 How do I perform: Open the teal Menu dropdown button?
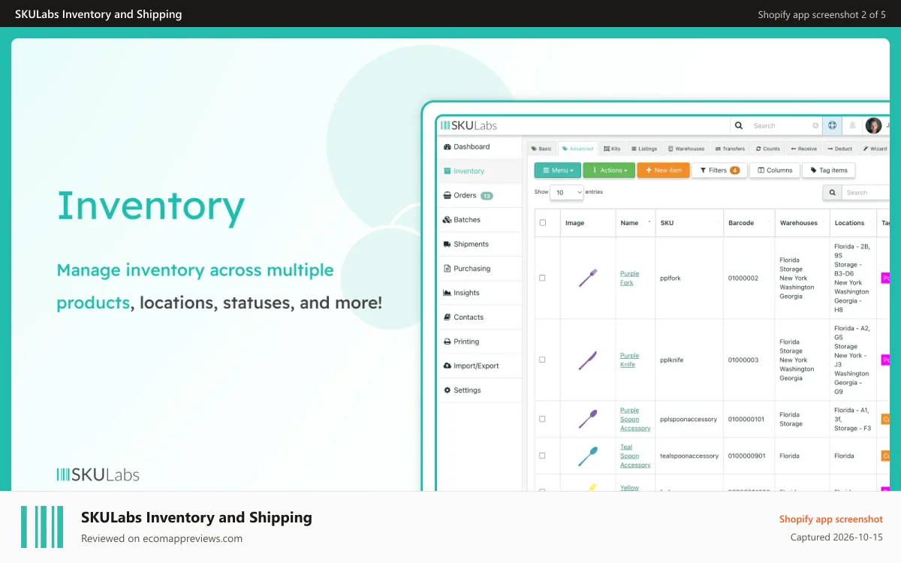tap(557, 170)
